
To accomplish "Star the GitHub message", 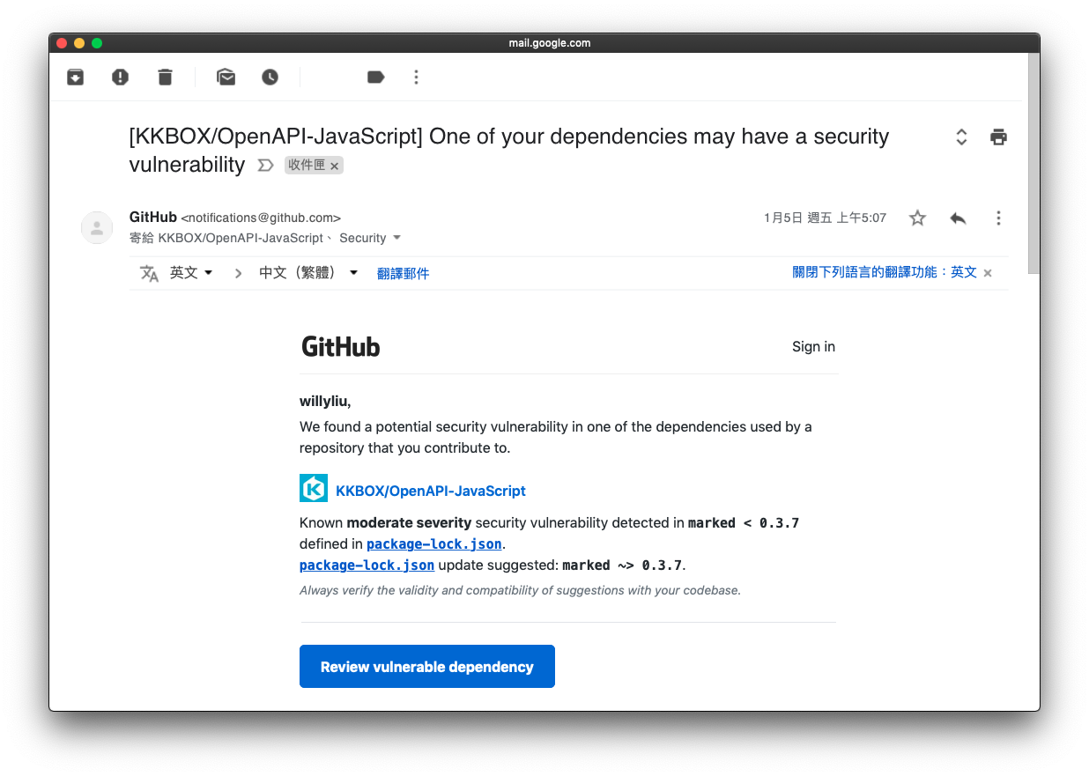I will point(917,218).
